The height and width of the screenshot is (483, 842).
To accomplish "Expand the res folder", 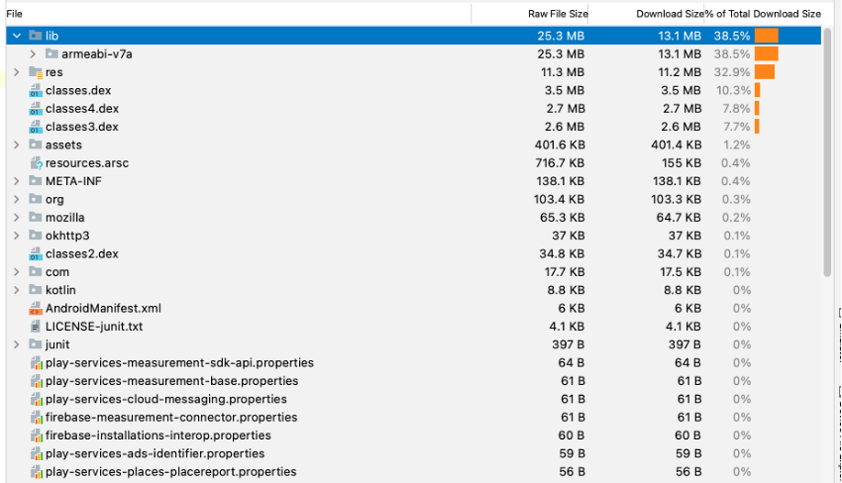I will click(17, 72).
